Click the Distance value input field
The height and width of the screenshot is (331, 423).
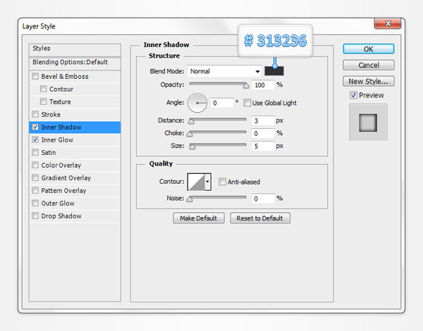pos(262,120)
